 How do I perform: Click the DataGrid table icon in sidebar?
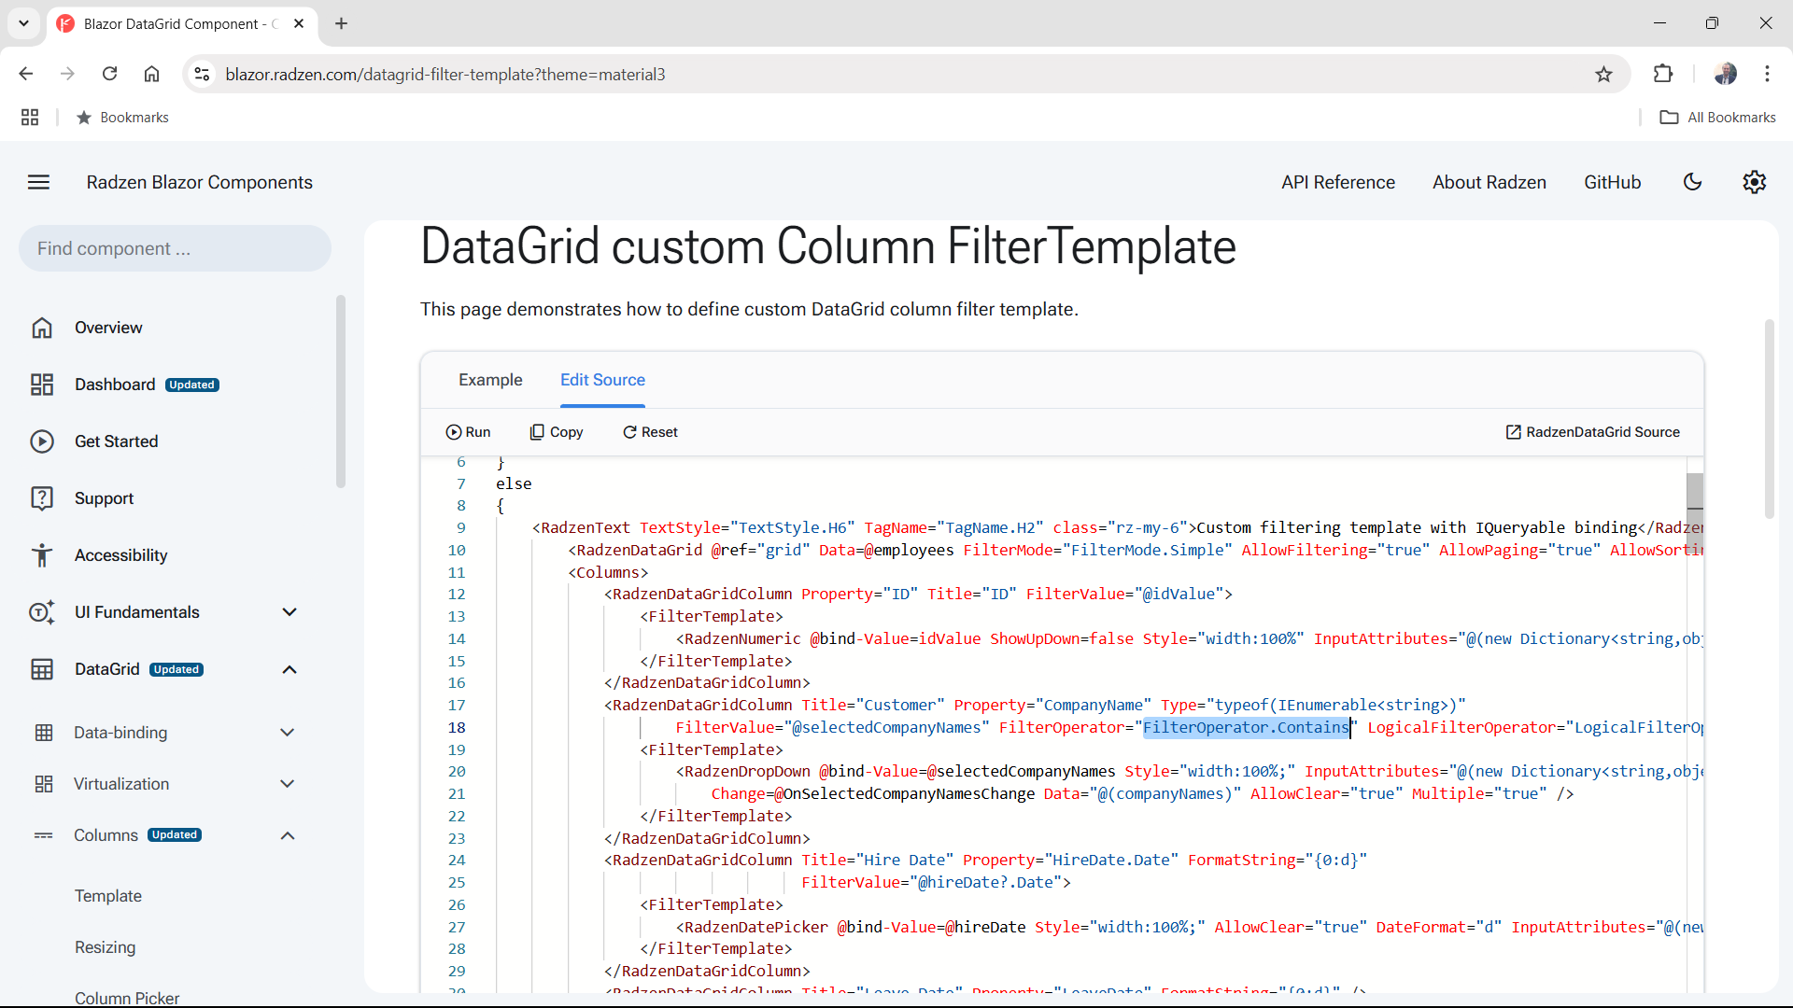42,668
